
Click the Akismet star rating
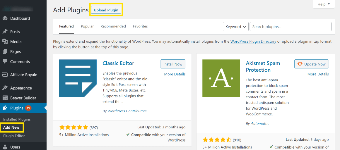[x=217, y=140]
